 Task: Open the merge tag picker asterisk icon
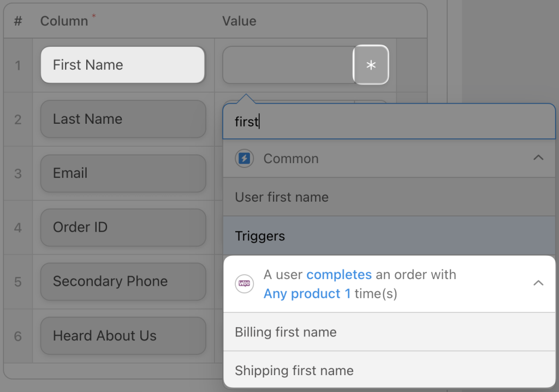371,65
